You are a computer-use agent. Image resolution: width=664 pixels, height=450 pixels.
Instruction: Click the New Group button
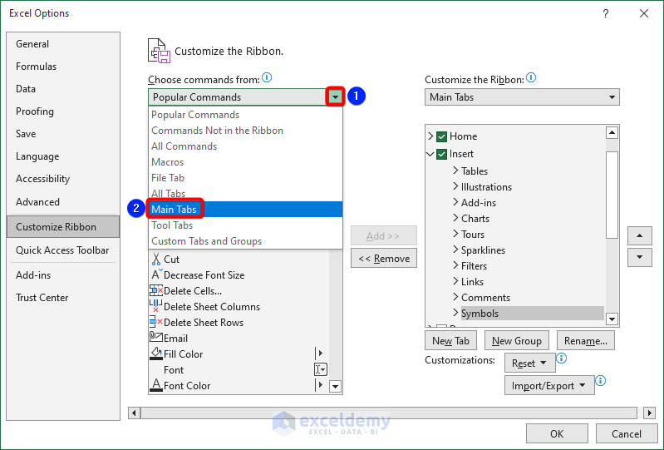(517, 341)
